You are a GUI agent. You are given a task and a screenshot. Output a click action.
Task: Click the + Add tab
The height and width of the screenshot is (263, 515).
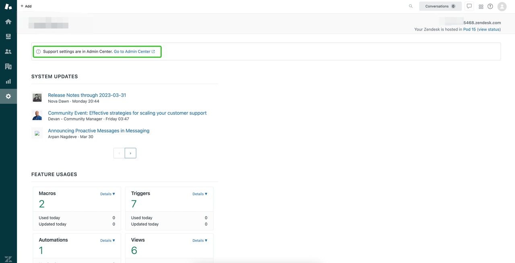(26, 6)
